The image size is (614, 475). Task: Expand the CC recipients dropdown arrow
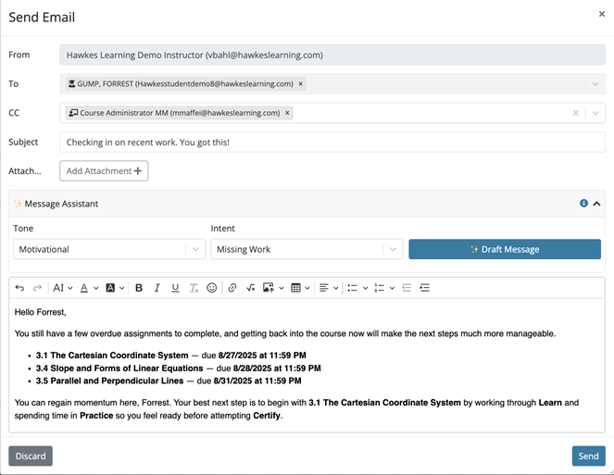(595, 113)
